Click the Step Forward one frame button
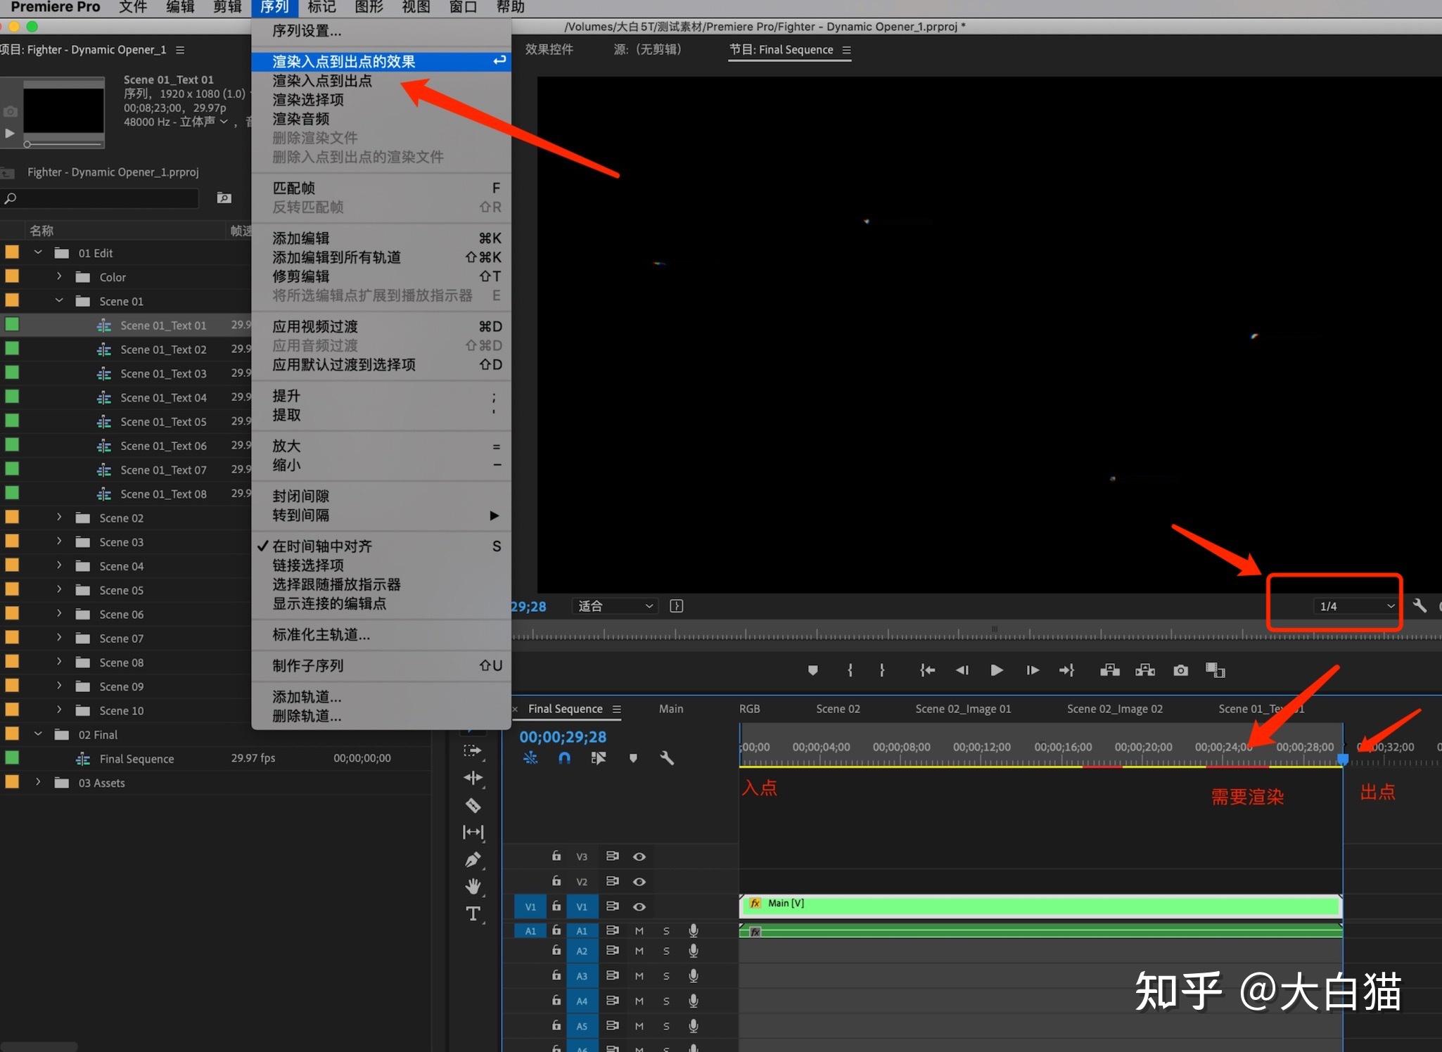The width and height of the screenshot is (1442, 1052). pos(1032,670)
